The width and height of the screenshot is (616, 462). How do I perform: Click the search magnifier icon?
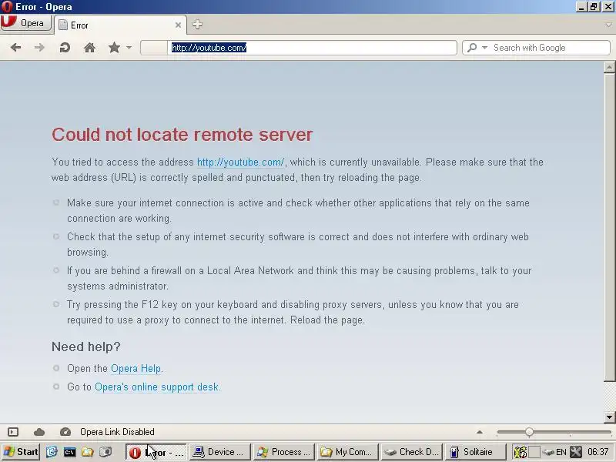[472, 48]
